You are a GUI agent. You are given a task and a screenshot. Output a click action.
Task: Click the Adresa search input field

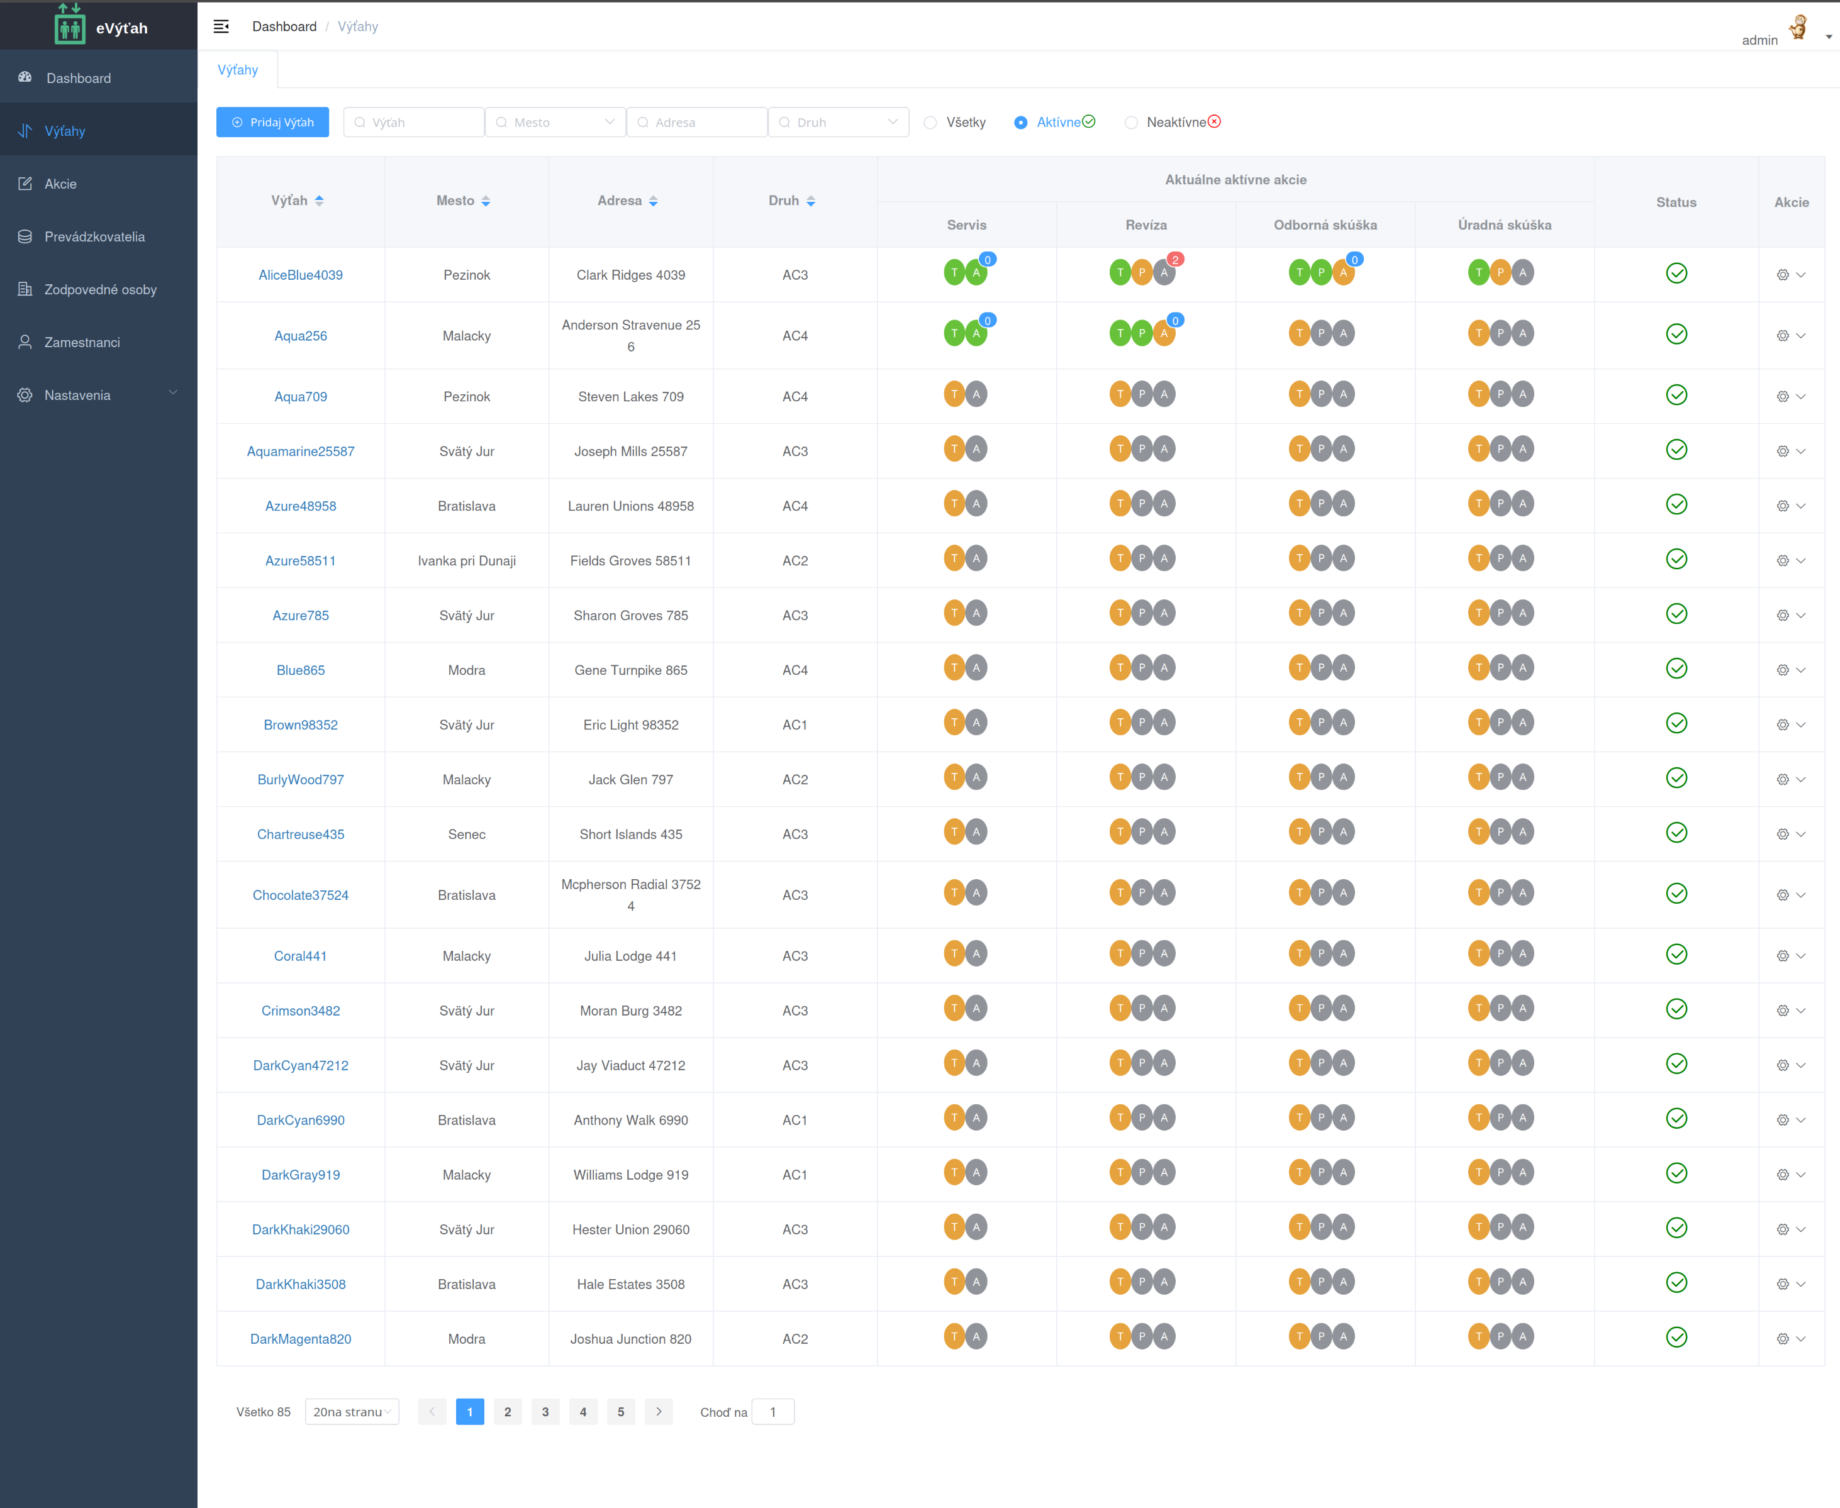click(698, 123)
